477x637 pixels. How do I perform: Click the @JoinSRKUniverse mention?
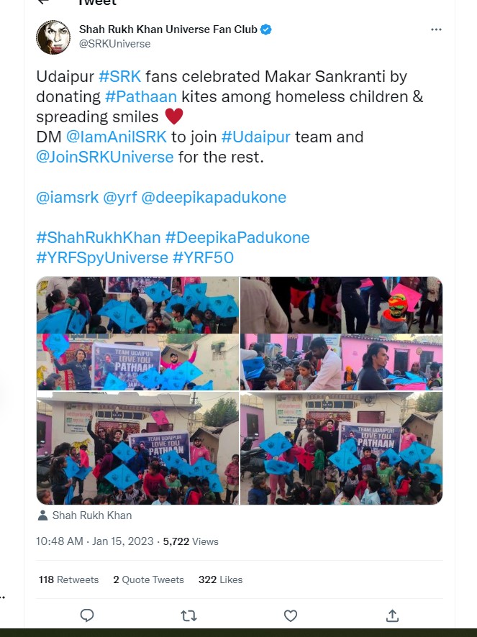click(105, 157)
